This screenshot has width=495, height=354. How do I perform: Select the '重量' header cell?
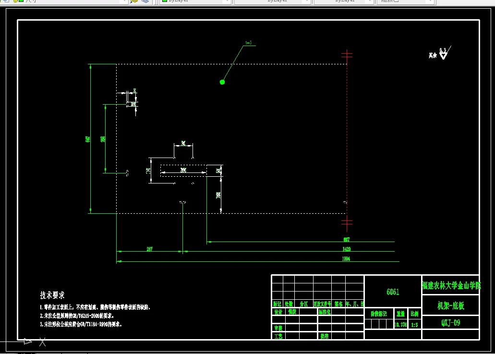[400, 314]
